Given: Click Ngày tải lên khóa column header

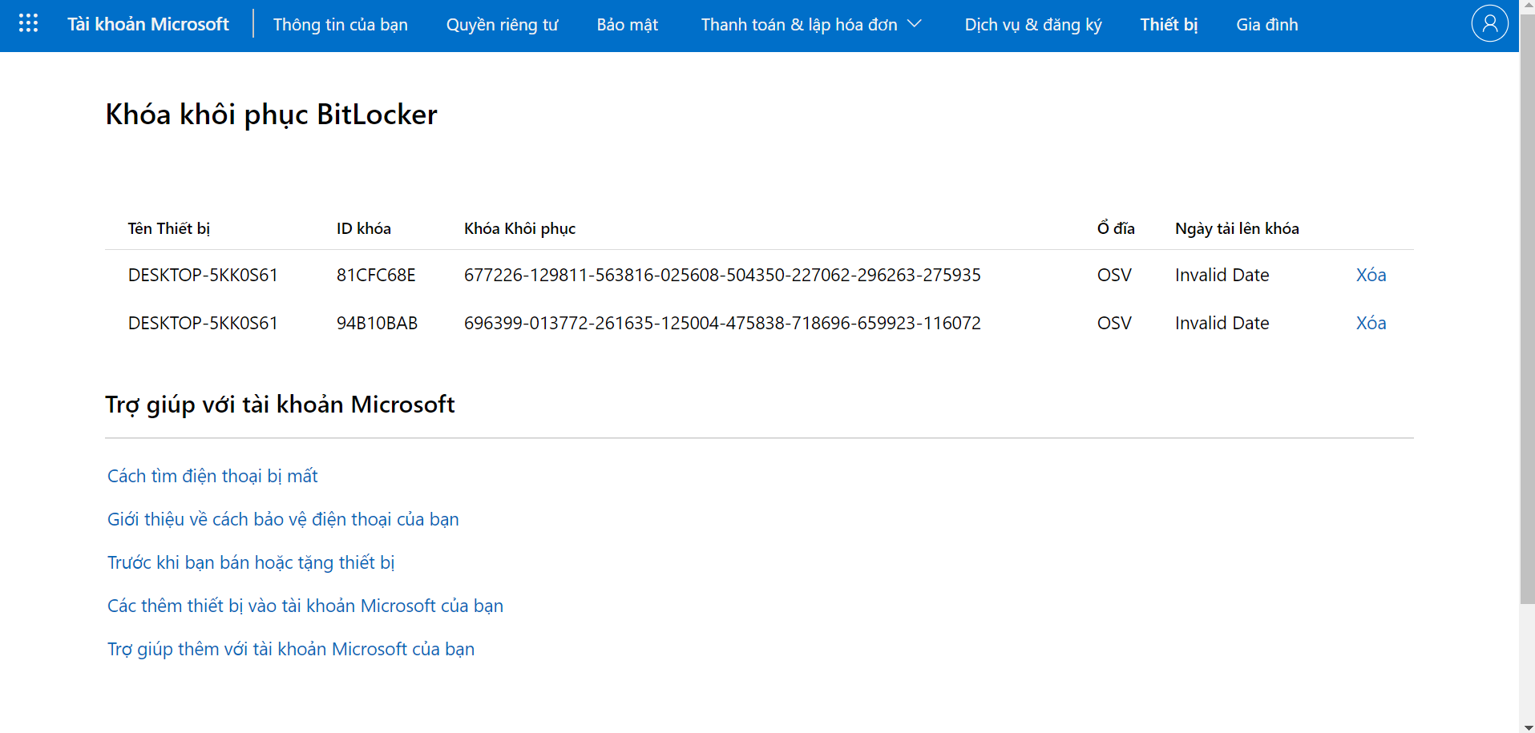Looking at the screenshot, I should coord(1237,228).
